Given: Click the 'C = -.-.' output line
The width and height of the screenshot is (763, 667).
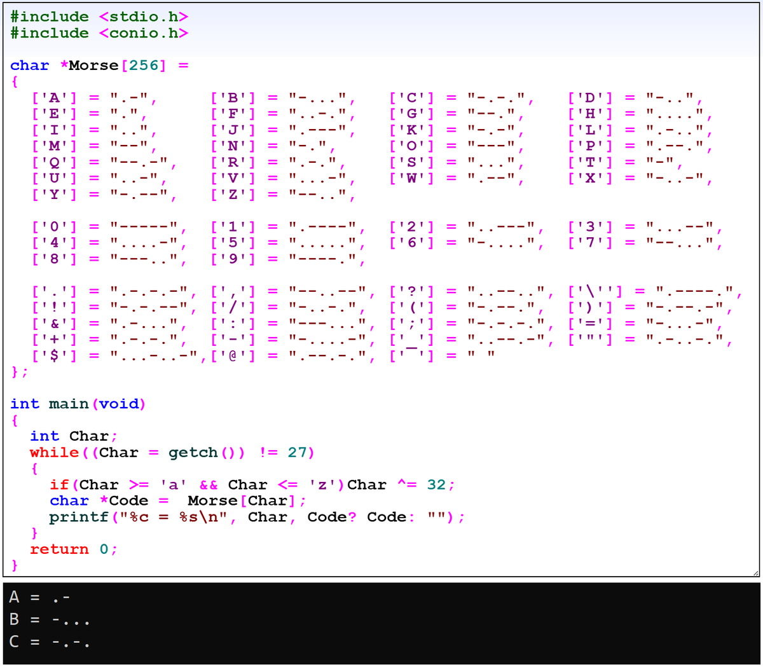Looking at the screenshot, I should pyautogui.click(x=50, y=642).
